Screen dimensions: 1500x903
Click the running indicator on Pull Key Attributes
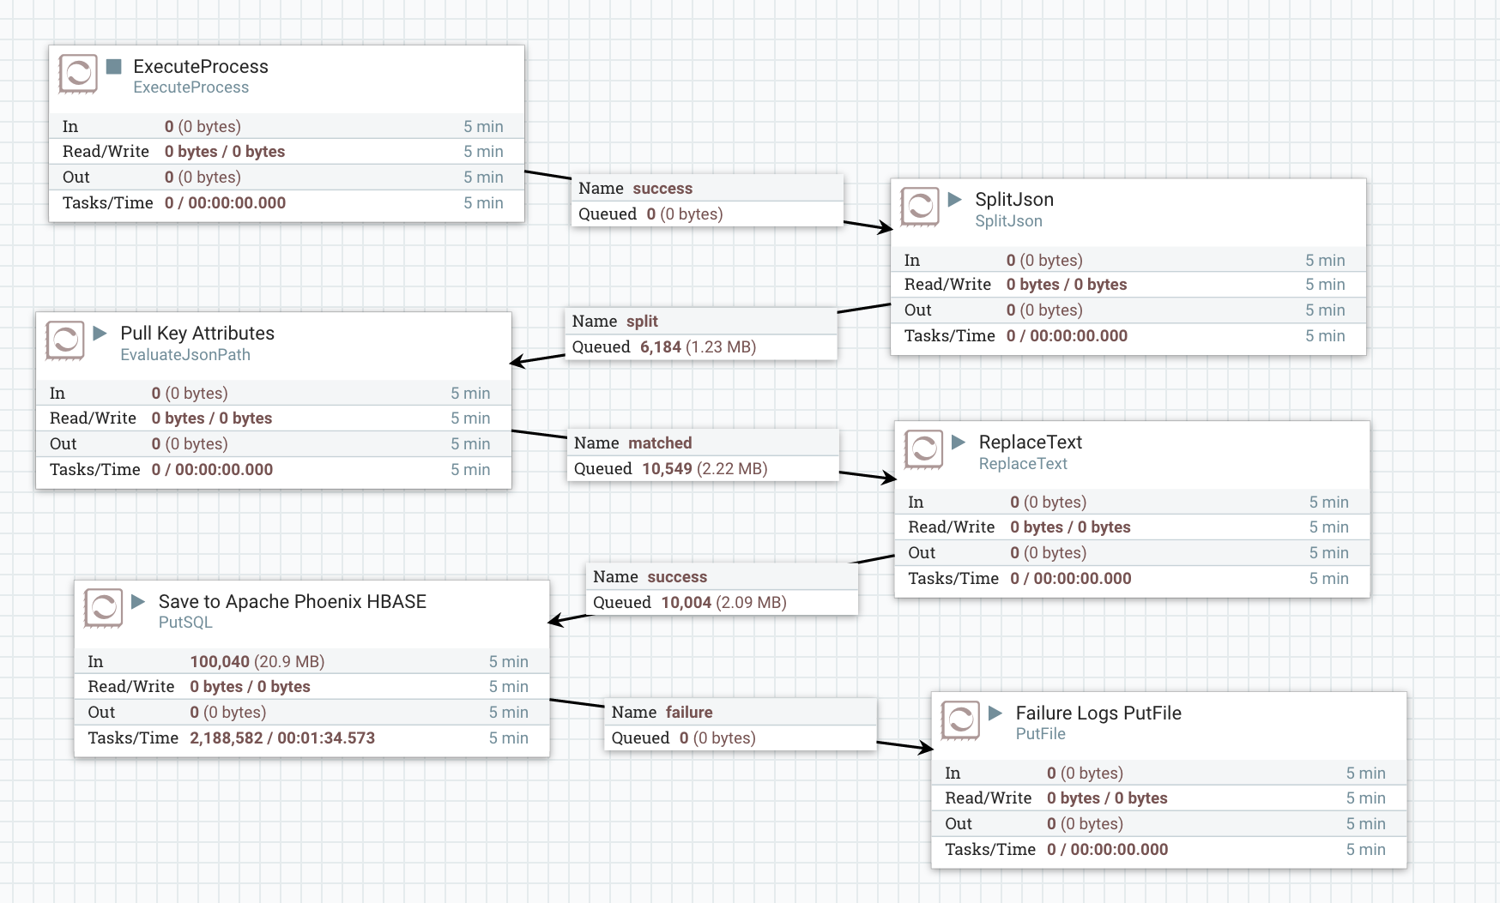[x=100, y=333]
